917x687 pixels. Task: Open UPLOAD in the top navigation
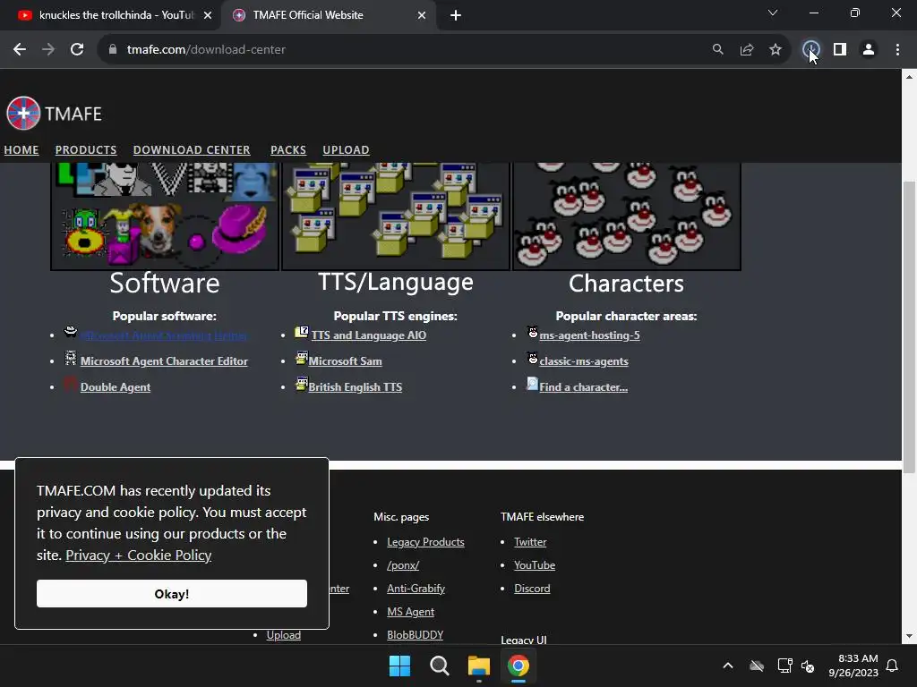point(346,149)
